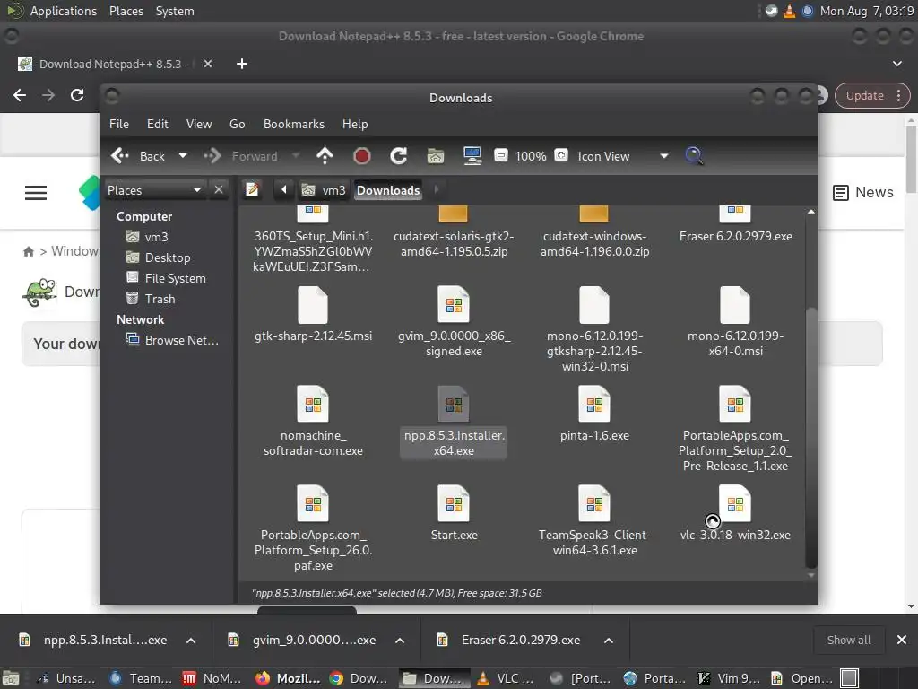Open Computer location icon in toolbar
918x689 pixels.
[x=472, y=156]
